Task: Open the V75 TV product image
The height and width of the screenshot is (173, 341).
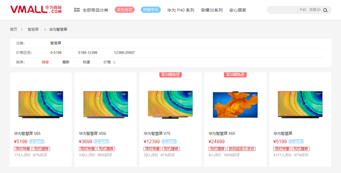Action: point(170,105)
